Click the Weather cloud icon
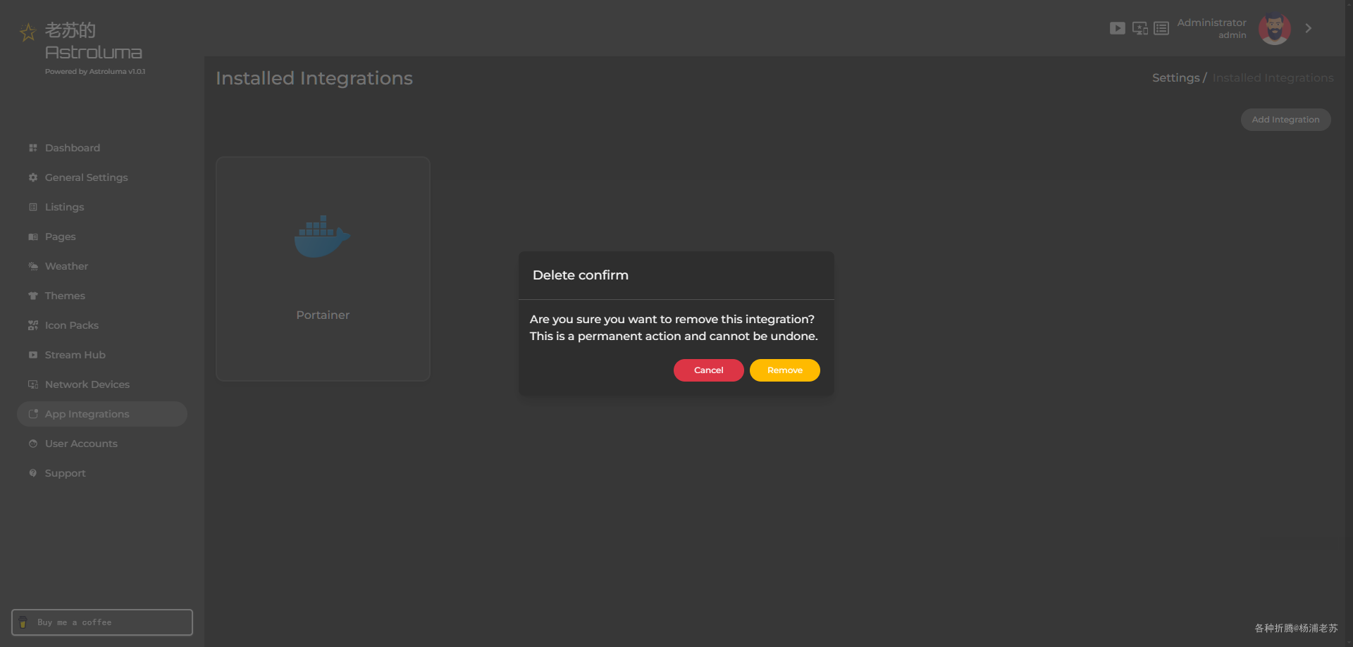This screenshot has width=1353, height=647. (x=33, y=266)
